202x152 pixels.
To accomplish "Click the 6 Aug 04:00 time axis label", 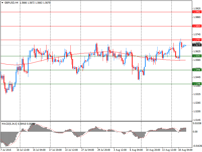I will pos(136,150).
